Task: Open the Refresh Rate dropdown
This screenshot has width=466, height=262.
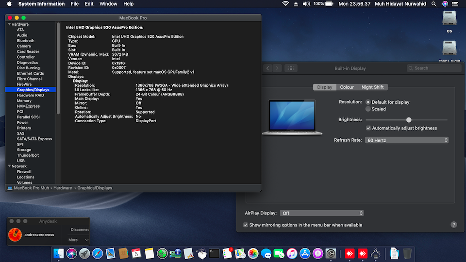Action: point(407,140)
